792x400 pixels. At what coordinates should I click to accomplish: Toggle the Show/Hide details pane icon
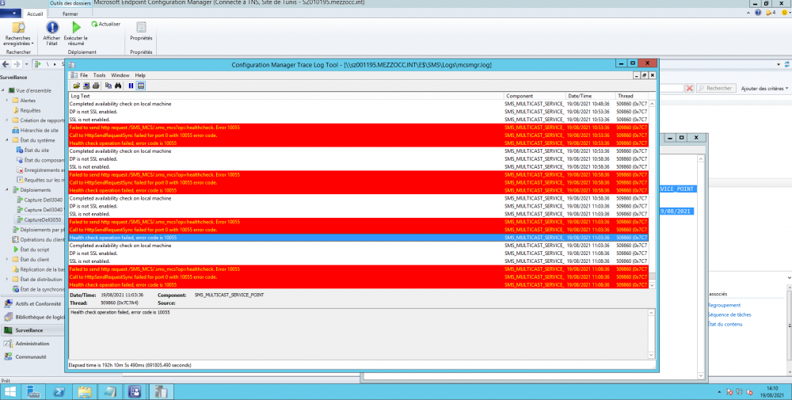(x=141, y=86)
